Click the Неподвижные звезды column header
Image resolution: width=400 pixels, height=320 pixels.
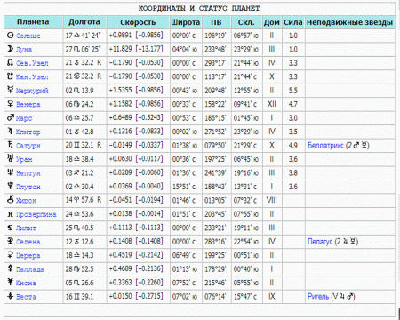tap(349, 22)
